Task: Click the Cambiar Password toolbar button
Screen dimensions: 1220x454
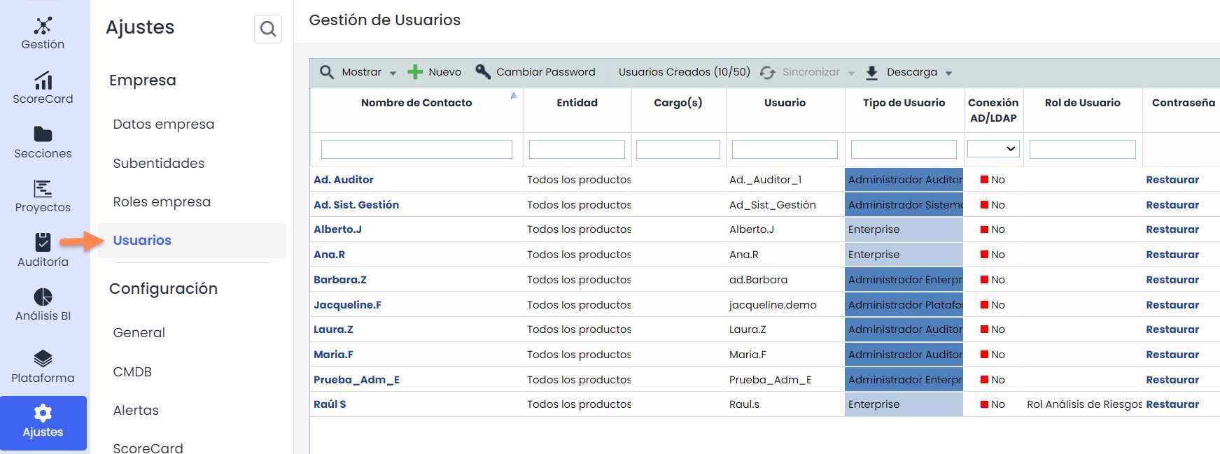Action: 535,72
